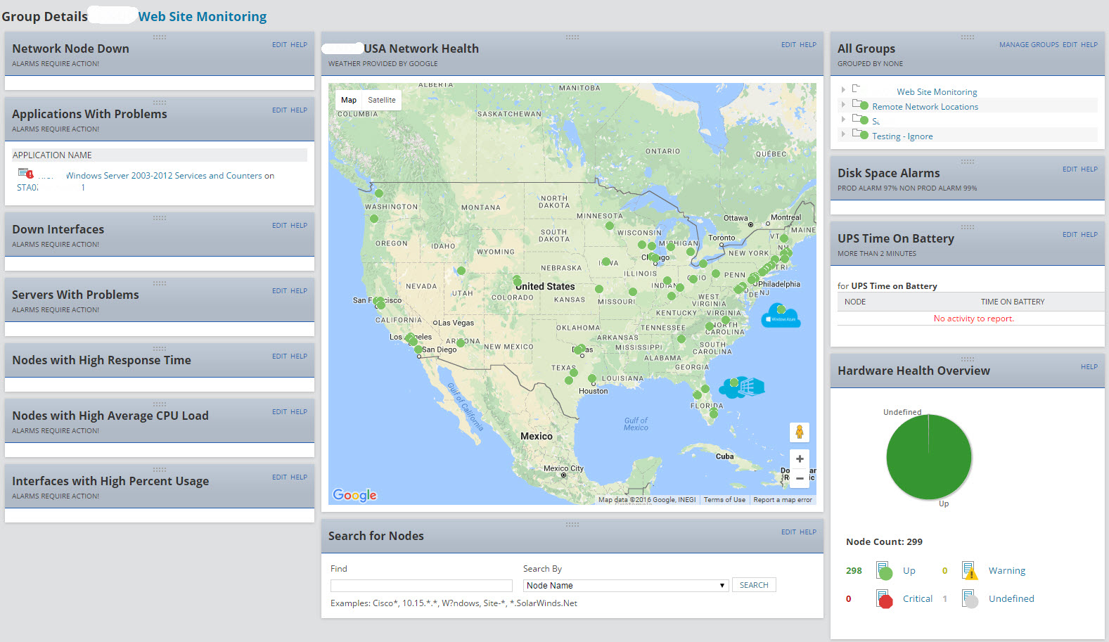Grab the Disk Space Alarms drag handle

968,162
